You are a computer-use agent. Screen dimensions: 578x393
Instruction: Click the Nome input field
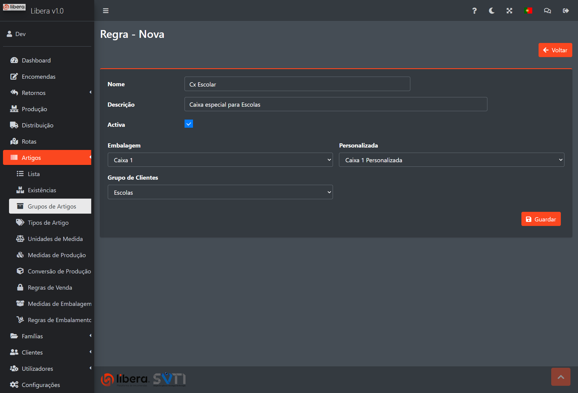tap(297, 84)
